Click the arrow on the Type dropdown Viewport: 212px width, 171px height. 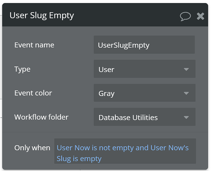(186, 69)
